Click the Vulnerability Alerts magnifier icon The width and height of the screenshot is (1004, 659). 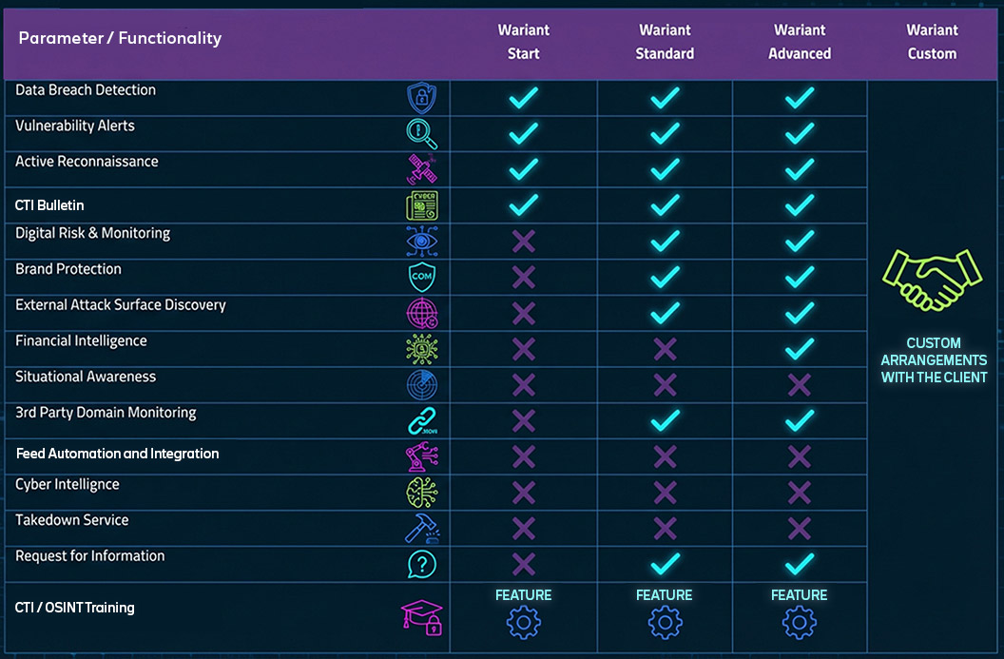421,134
